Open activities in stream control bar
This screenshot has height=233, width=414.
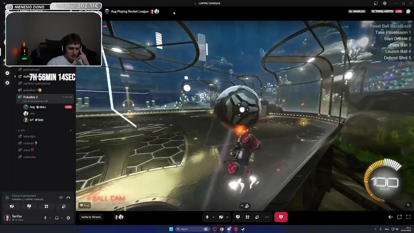pyautogui.click(x=247, y=217)
